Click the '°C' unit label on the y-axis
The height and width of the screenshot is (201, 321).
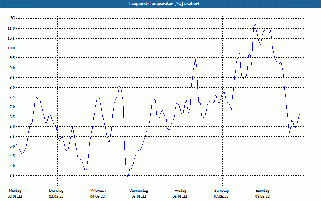(13, 18)
